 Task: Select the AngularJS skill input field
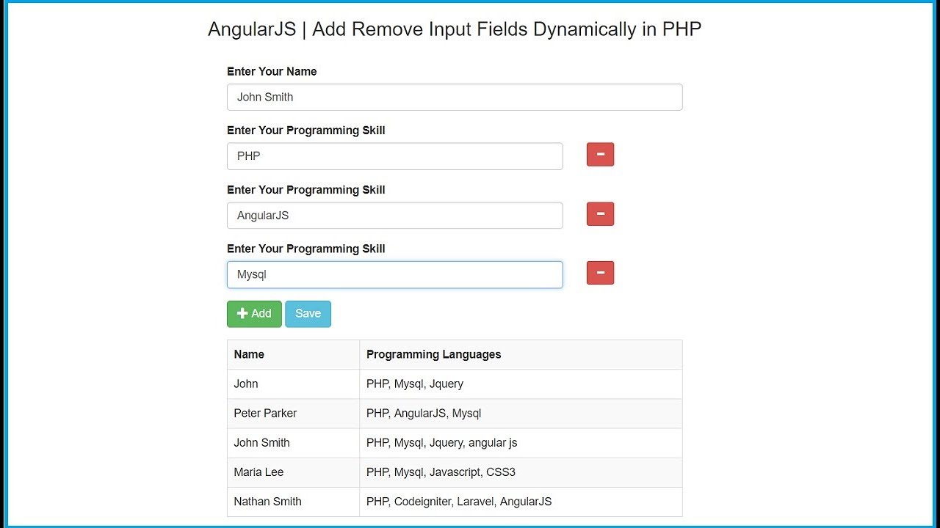[394, 216]
